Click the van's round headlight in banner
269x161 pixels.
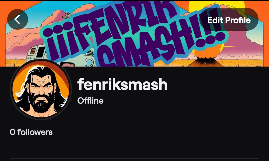coord(89,62)
